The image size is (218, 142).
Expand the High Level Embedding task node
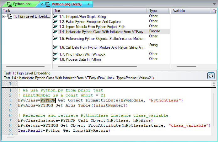click(4, 17)
